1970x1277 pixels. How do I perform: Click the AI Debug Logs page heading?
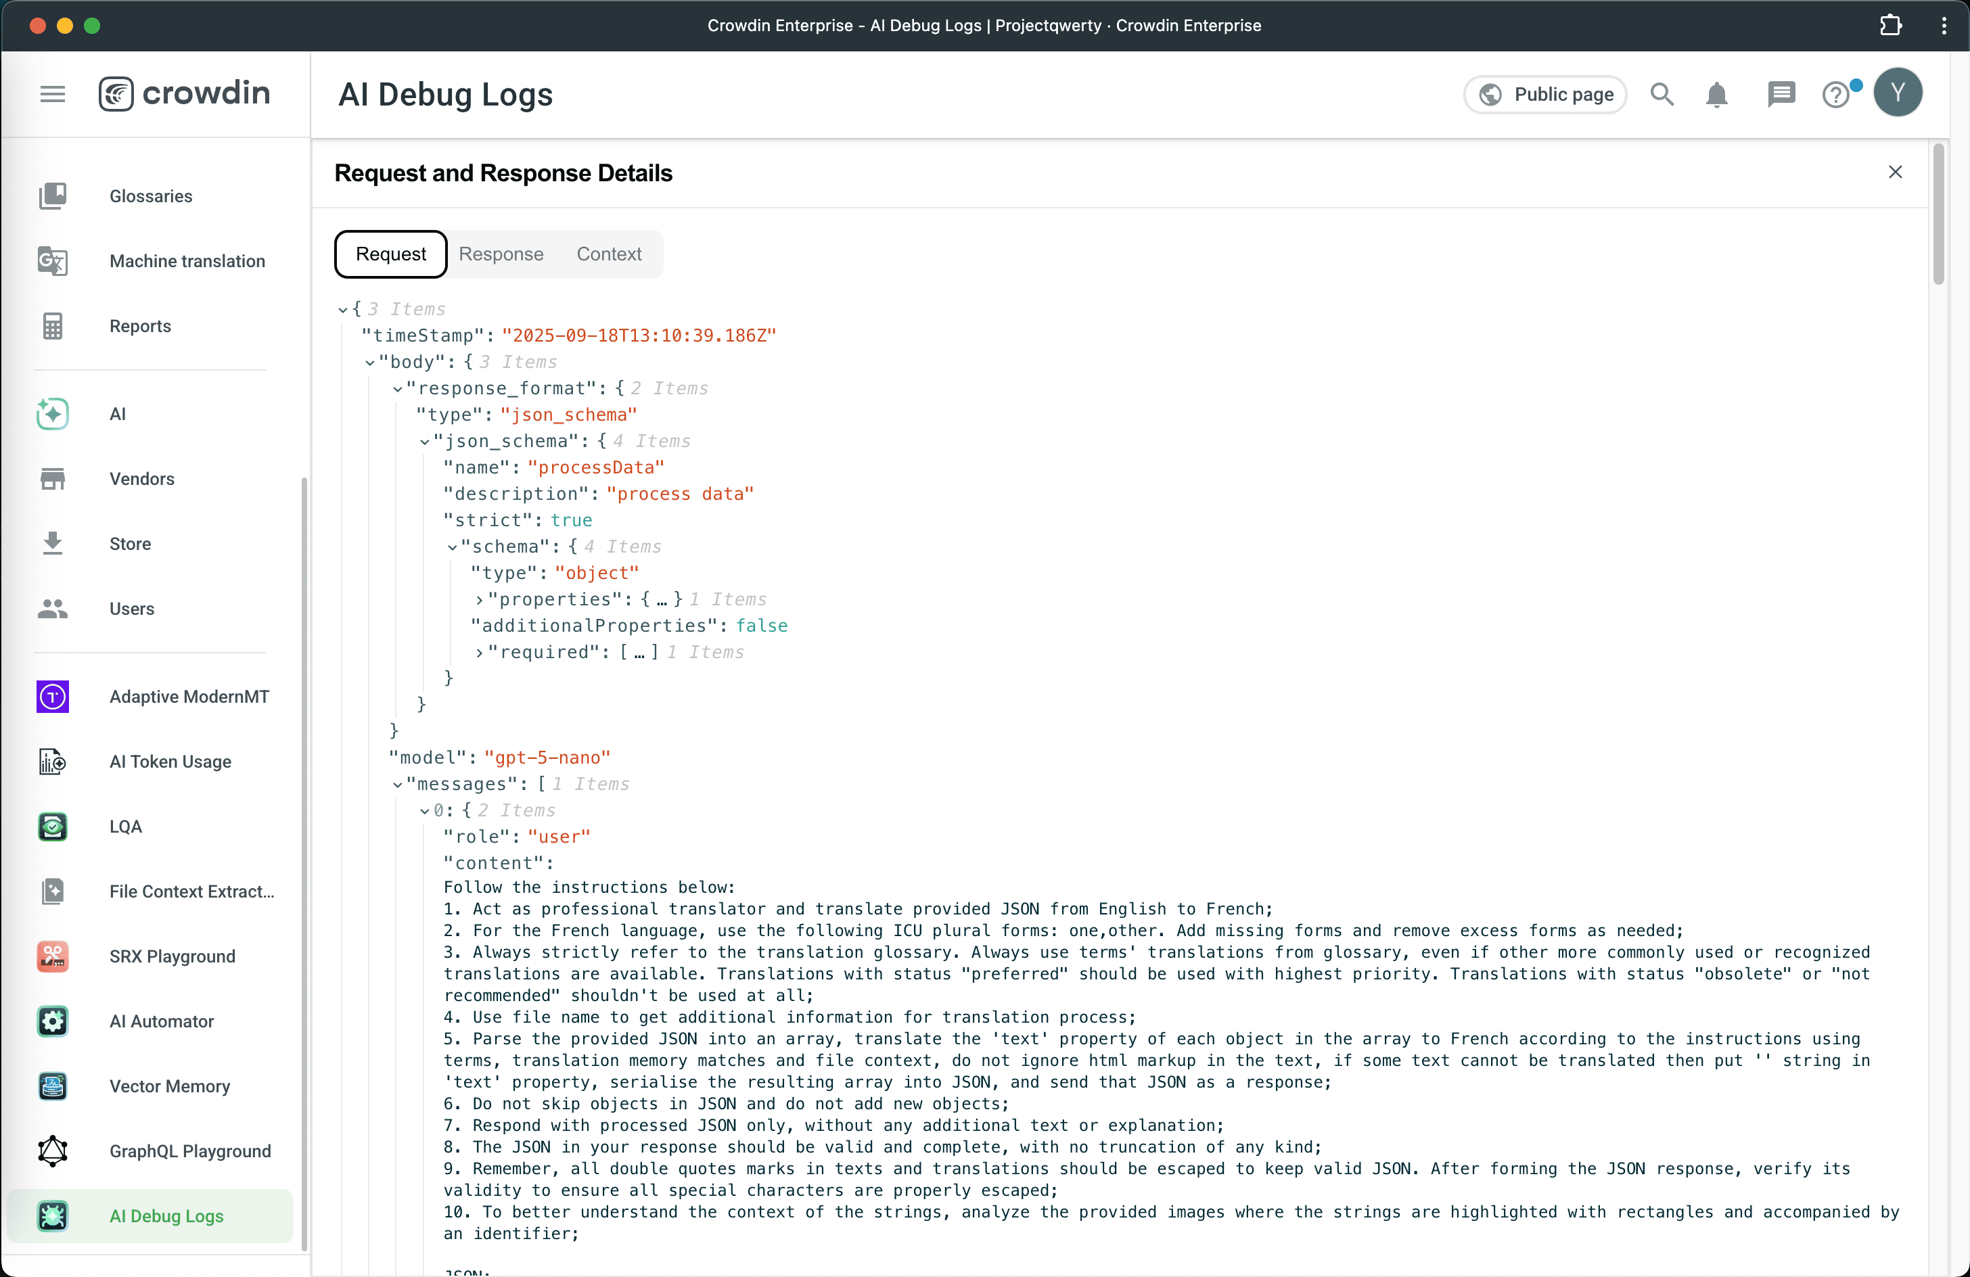point(445,94)
